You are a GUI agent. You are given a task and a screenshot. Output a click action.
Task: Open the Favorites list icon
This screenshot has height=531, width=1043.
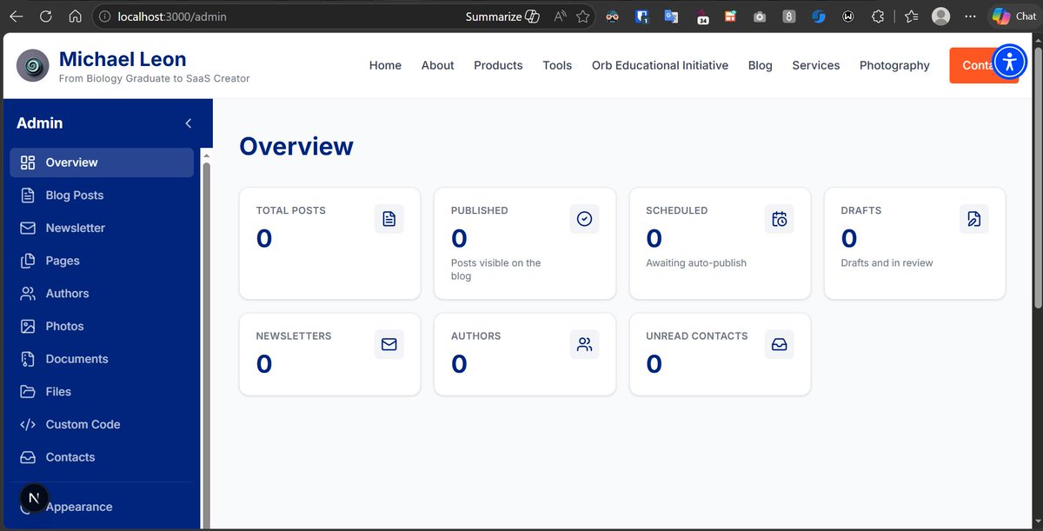(911, 17)
